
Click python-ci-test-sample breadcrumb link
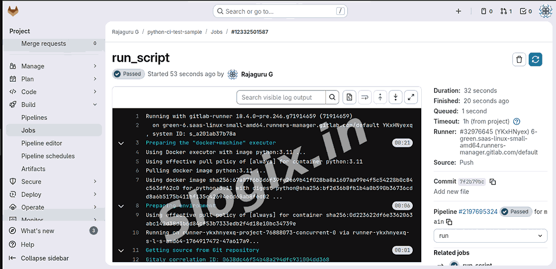(x=175, y=32)
